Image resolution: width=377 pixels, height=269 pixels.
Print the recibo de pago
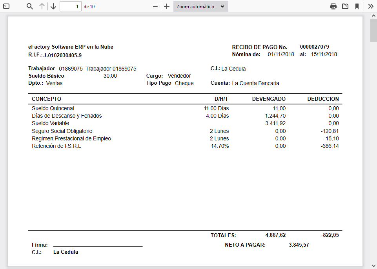pyautogui.click(x=333, y=6)
